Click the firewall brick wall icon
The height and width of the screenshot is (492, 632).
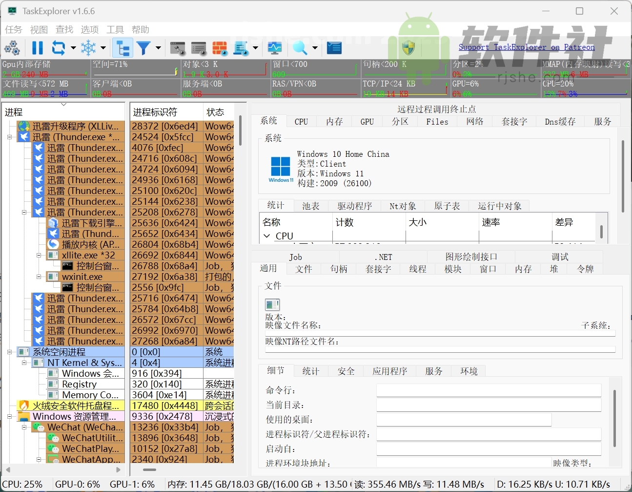[x=220, y=47]
